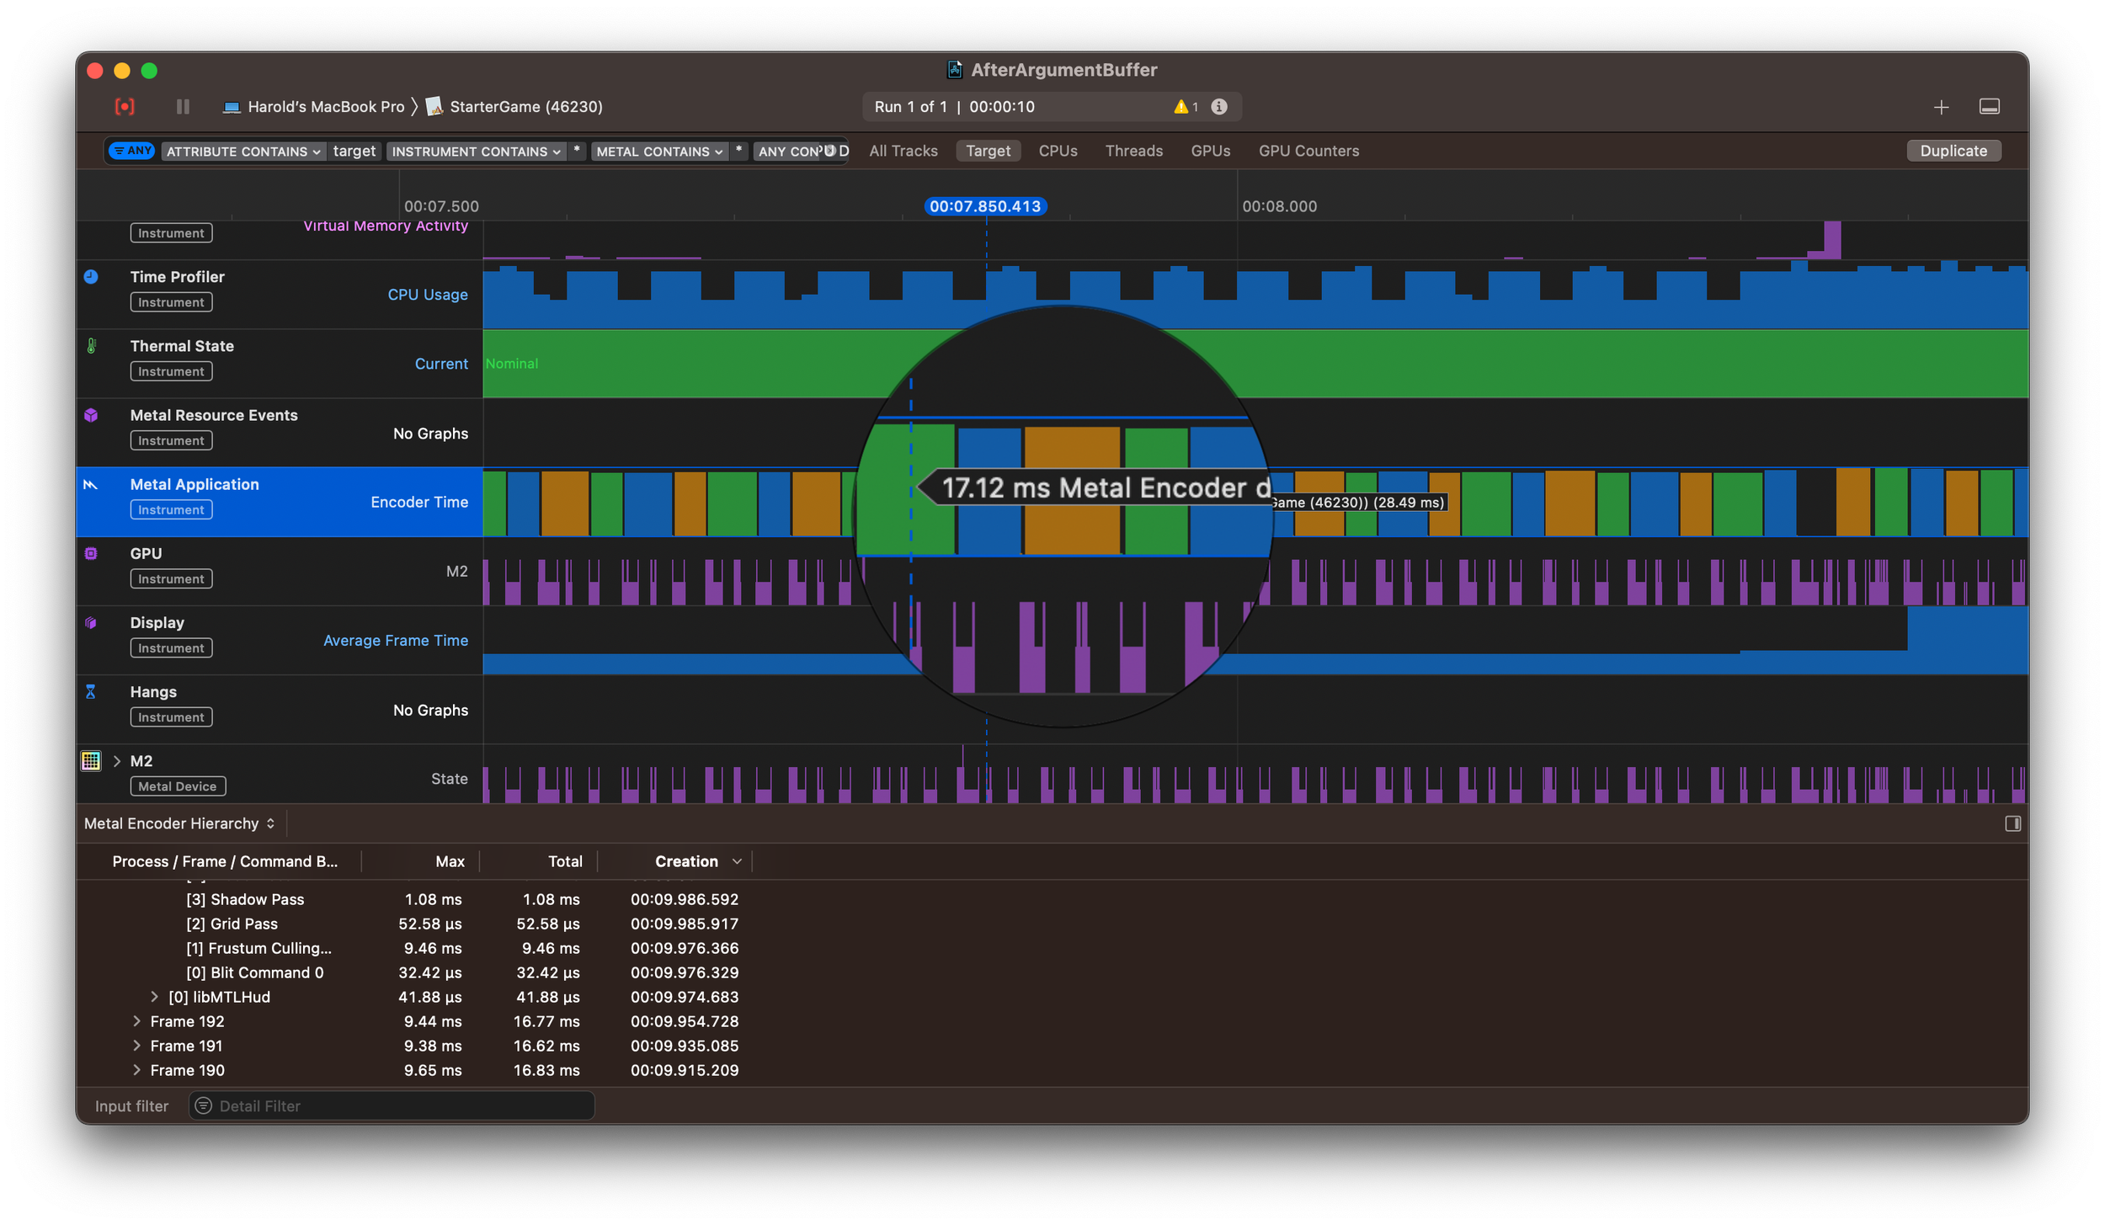
Task: Open the run info circle icon
Action: click(x=1218, y=107)
